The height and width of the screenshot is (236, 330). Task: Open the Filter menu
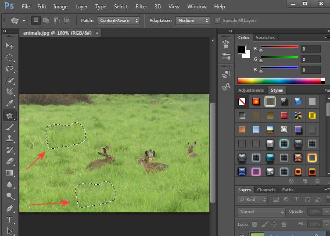(x=141, y=7)
